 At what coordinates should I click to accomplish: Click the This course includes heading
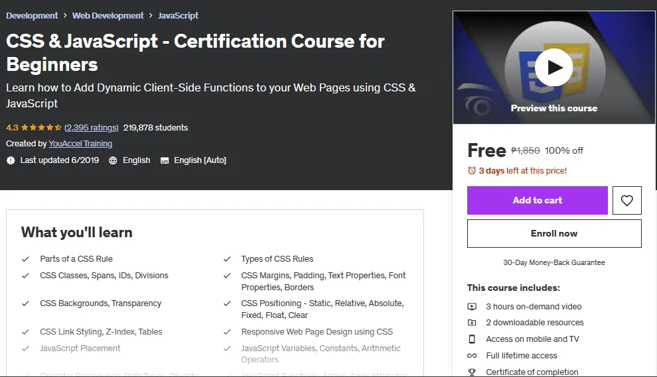pos(513,288)
